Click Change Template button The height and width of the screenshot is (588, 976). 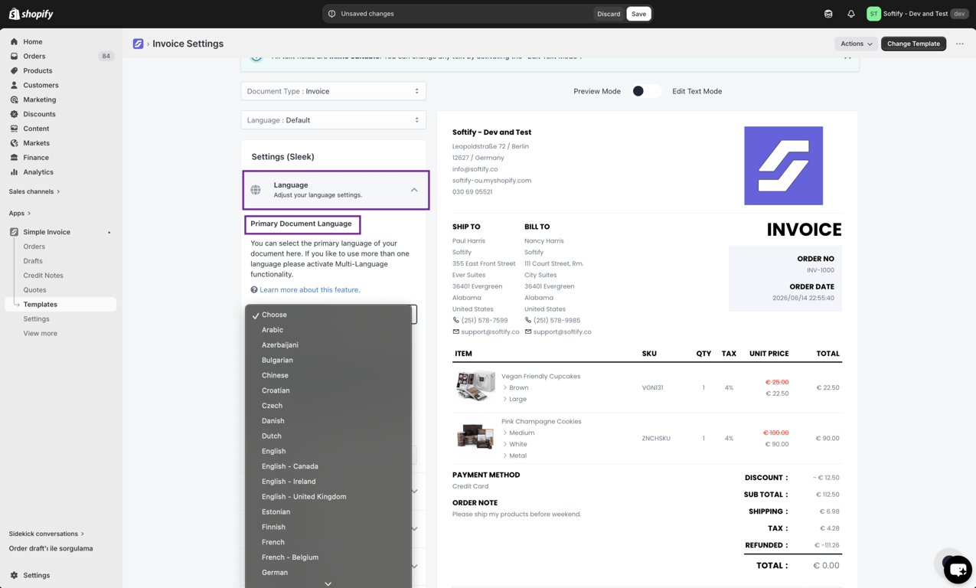913,44
